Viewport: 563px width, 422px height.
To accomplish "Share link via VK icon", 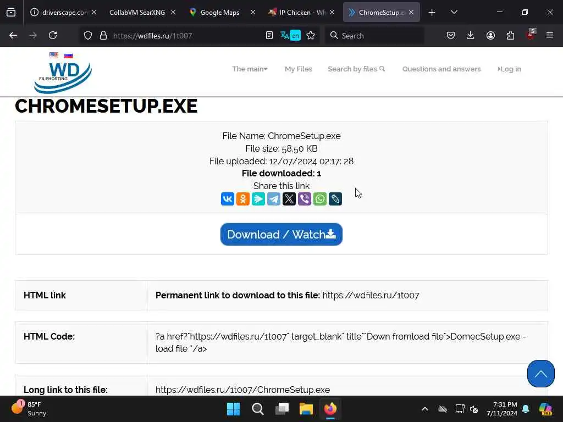I will pos(227,199).
